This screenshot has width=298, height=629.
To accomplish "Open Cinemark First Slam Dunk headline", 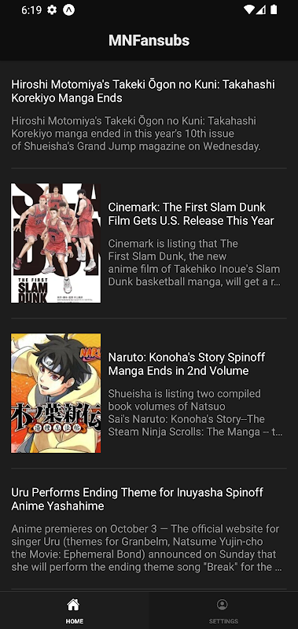I will [x=191, y=214].
